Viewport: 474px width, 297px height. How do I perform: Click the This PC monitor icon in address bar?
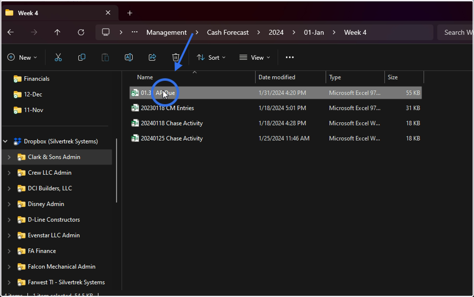tap(106, 32)
